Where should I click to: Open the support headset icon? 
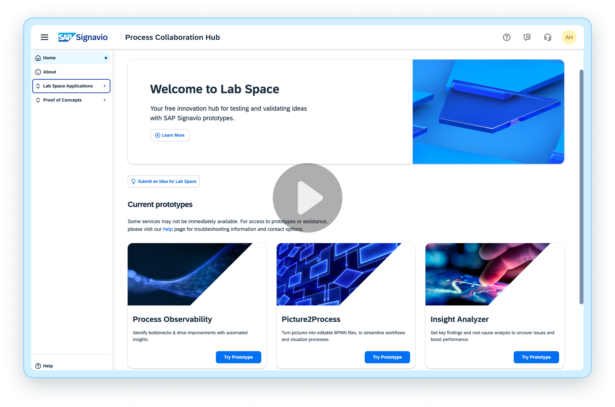click(x=547, y=37)
